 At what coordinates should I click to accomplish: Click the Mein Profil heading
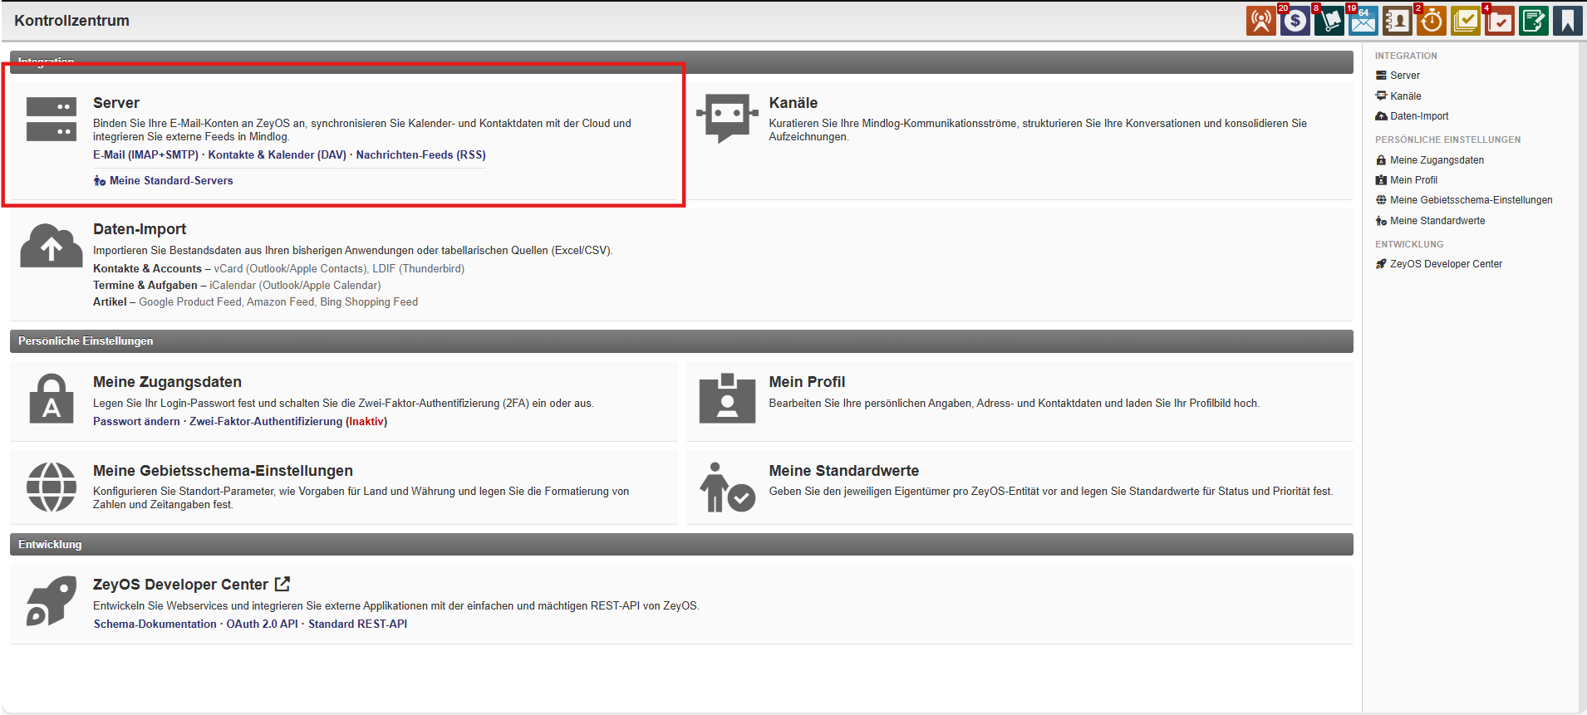point(807,382)
